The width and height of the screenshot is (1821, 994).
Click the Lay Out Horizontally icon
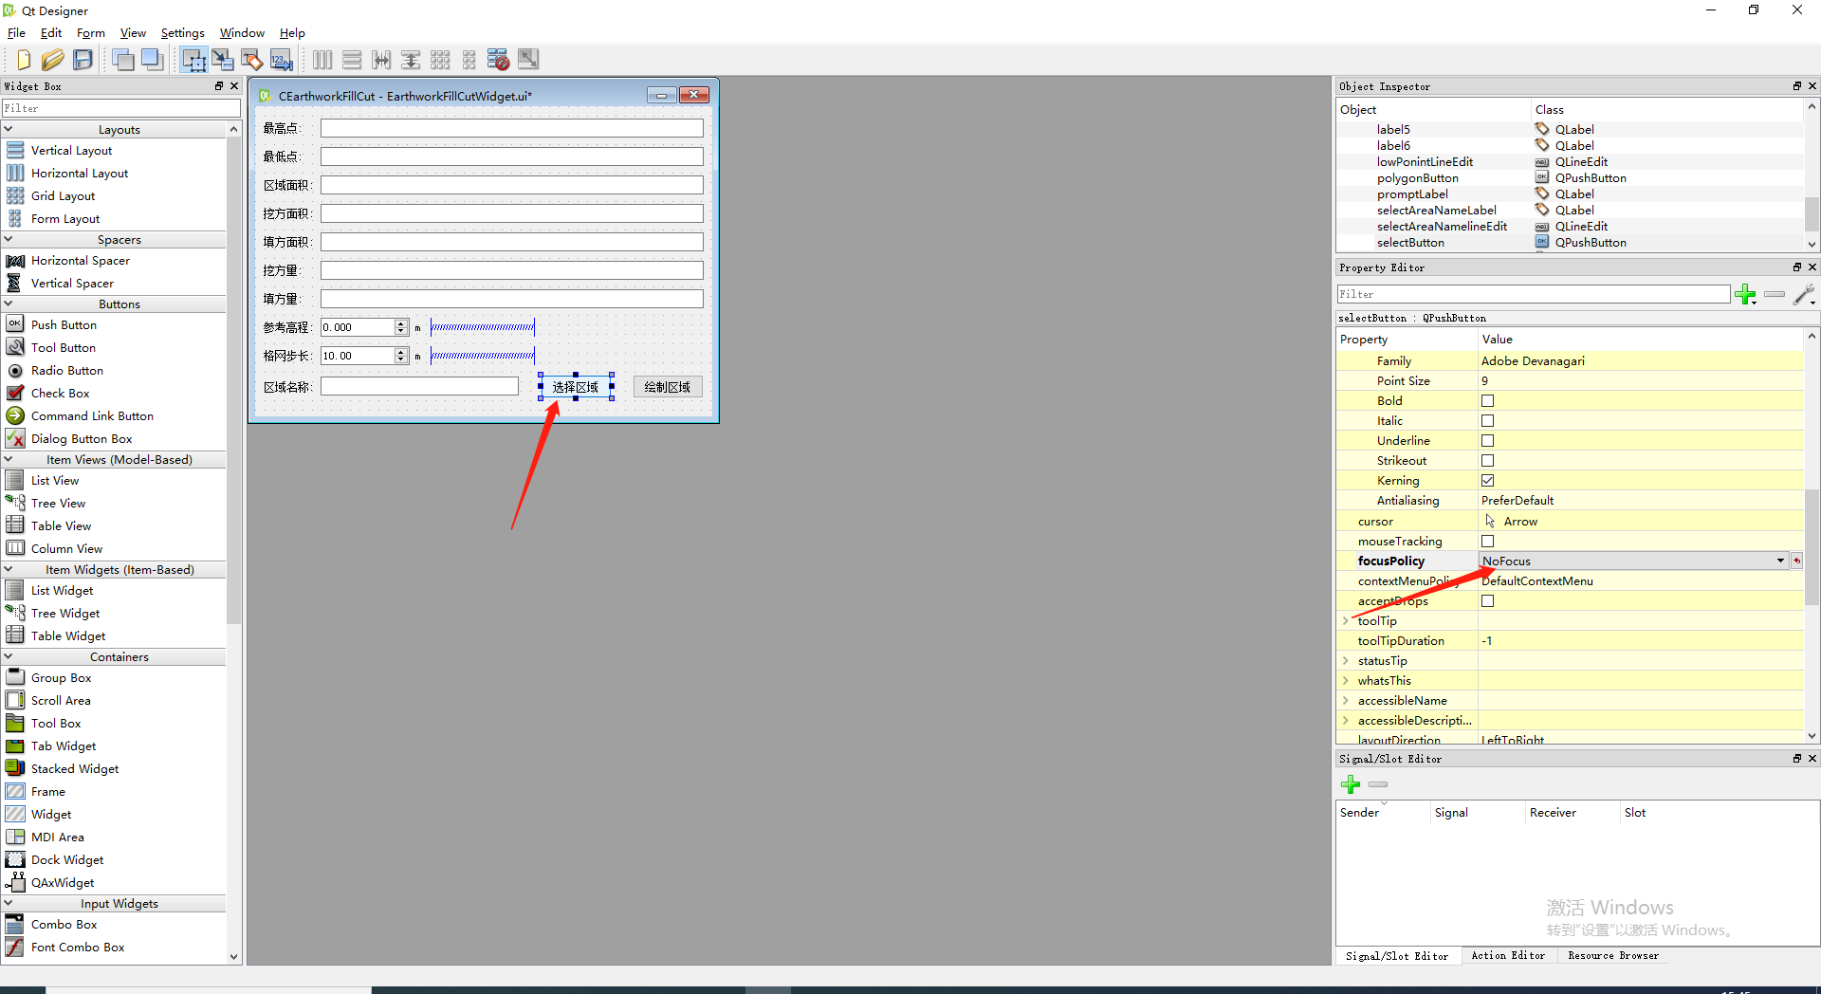click(x=322, y=59)
